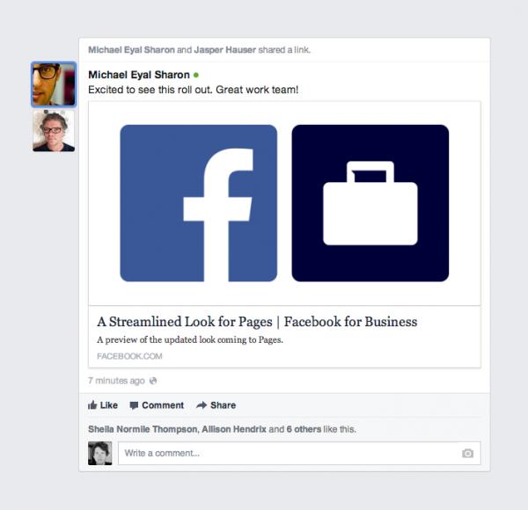Click the Share arrow icon
This screenshot has width=528, height=510.
(202, 405)
